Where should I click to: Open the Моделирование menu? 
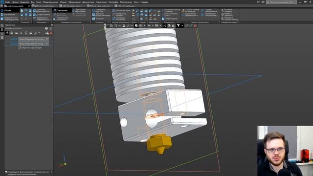50,2
